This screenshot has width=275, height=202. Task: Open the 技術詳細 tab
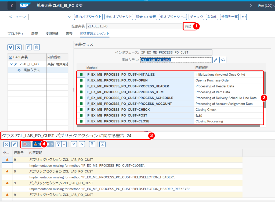point(52,34)
